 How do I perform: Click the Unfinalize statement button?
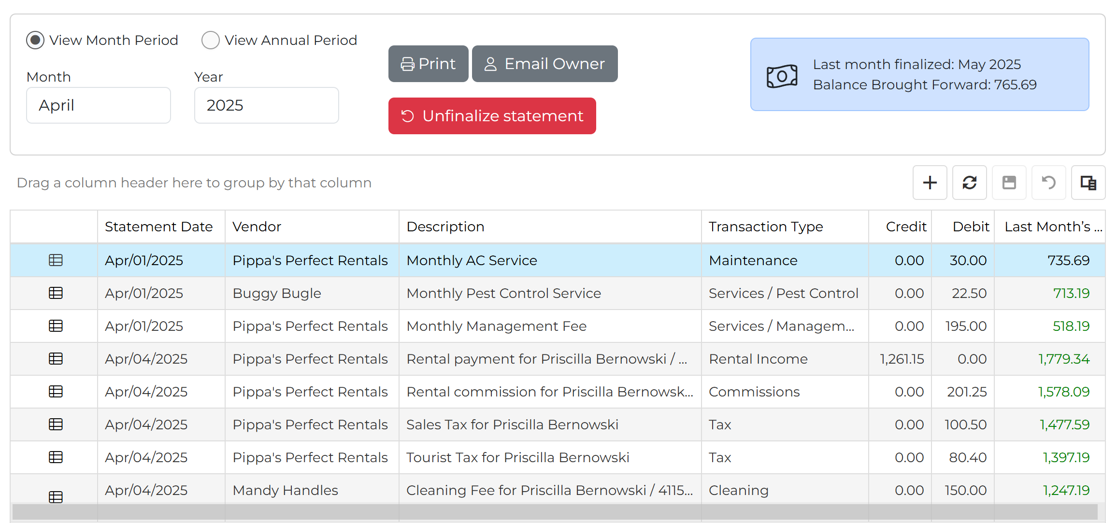click(492, 116)
